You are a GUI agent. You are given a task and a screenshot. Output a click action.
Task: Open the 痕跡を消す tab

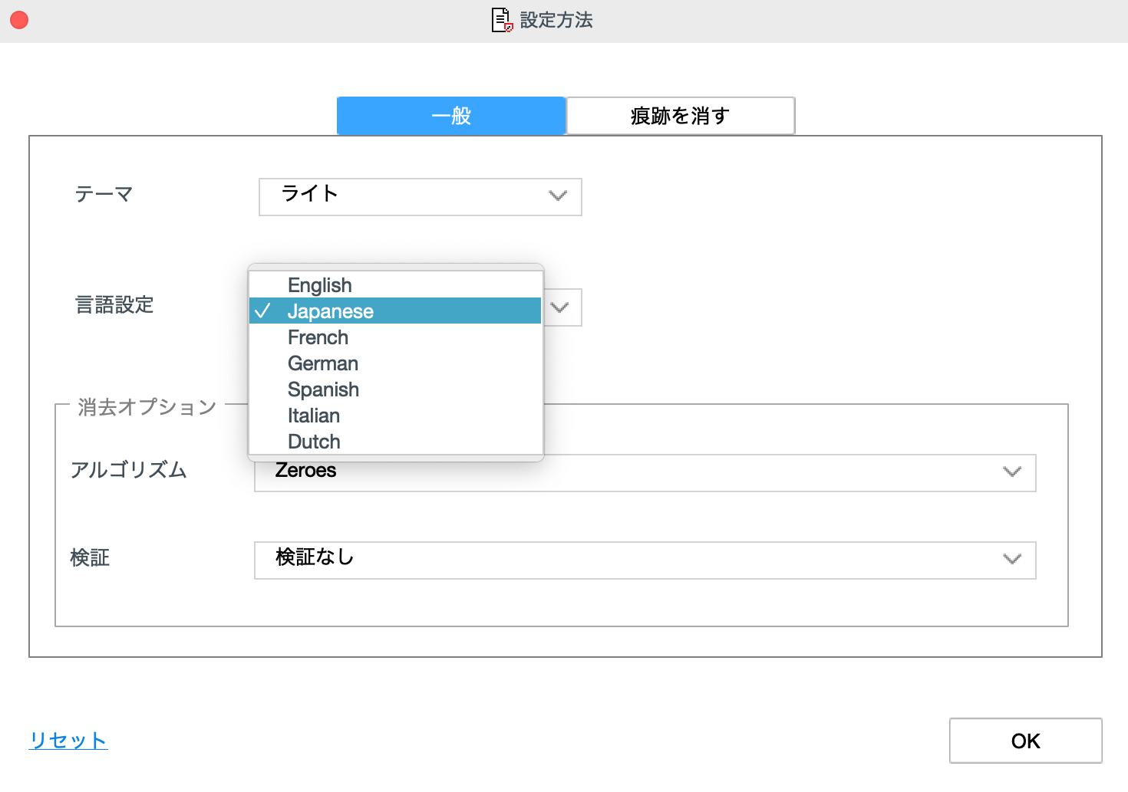[x=680, y=116]
